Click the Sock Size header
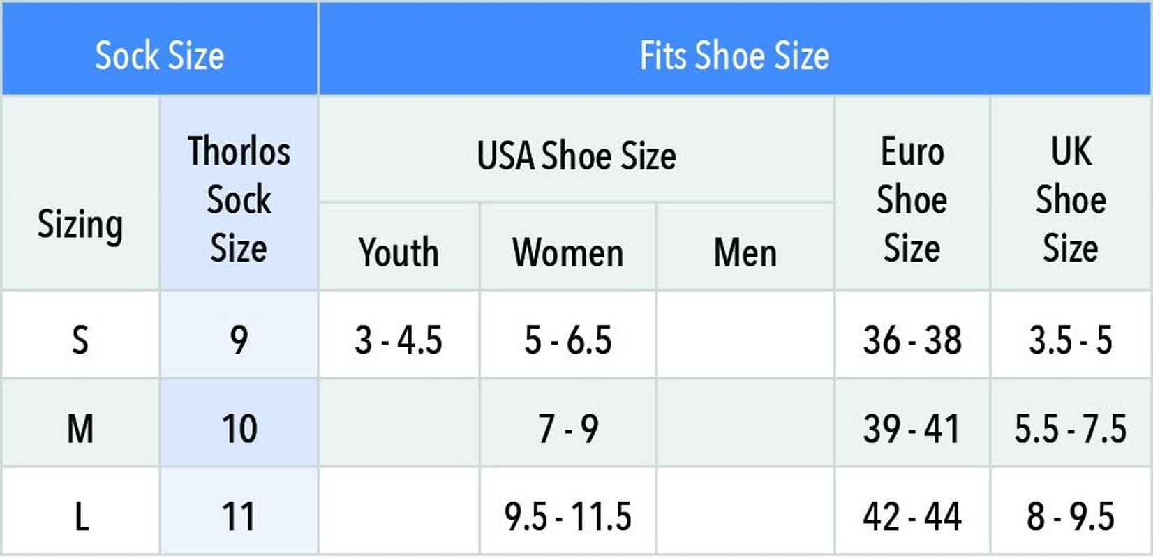 coord(159,55)
